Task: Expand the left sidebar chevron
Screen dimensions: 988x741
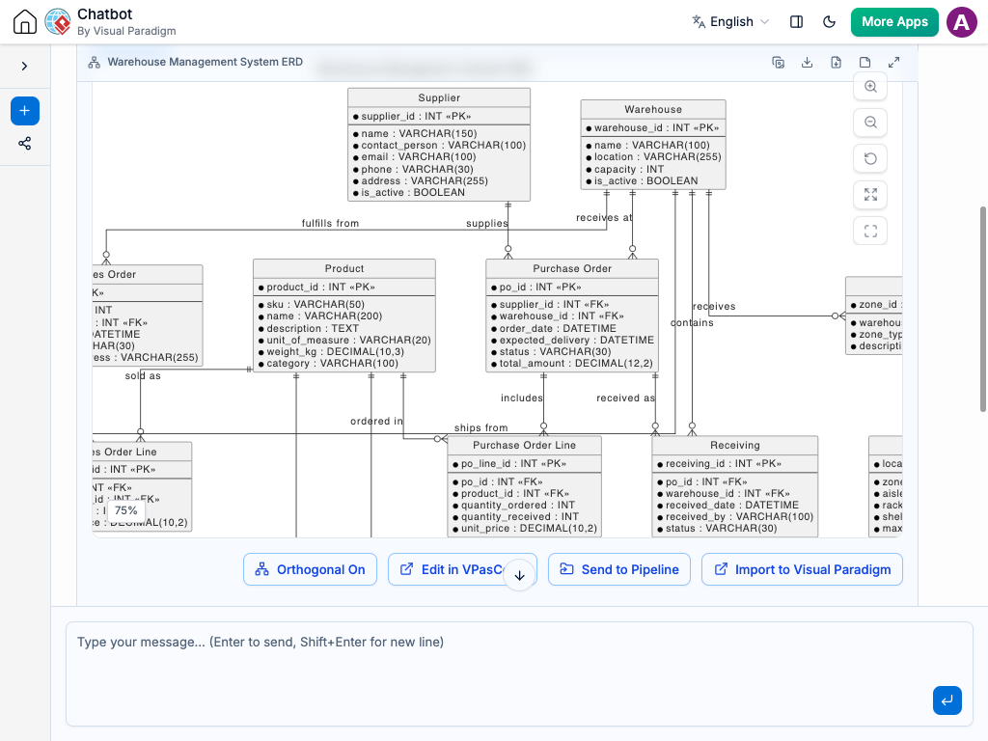Action: [x=24, y=67]
